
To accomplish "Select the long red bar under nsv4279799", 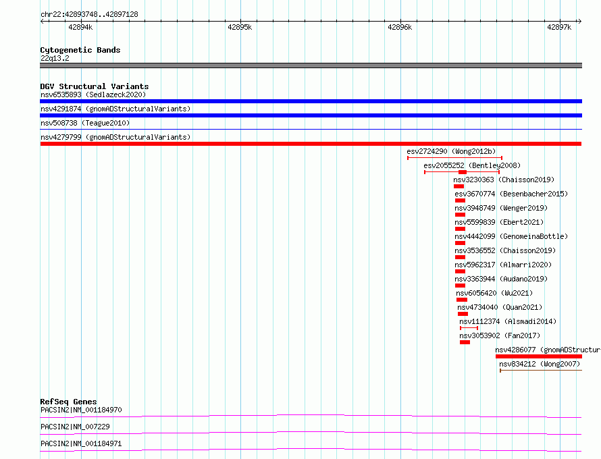I will [311, 144].
